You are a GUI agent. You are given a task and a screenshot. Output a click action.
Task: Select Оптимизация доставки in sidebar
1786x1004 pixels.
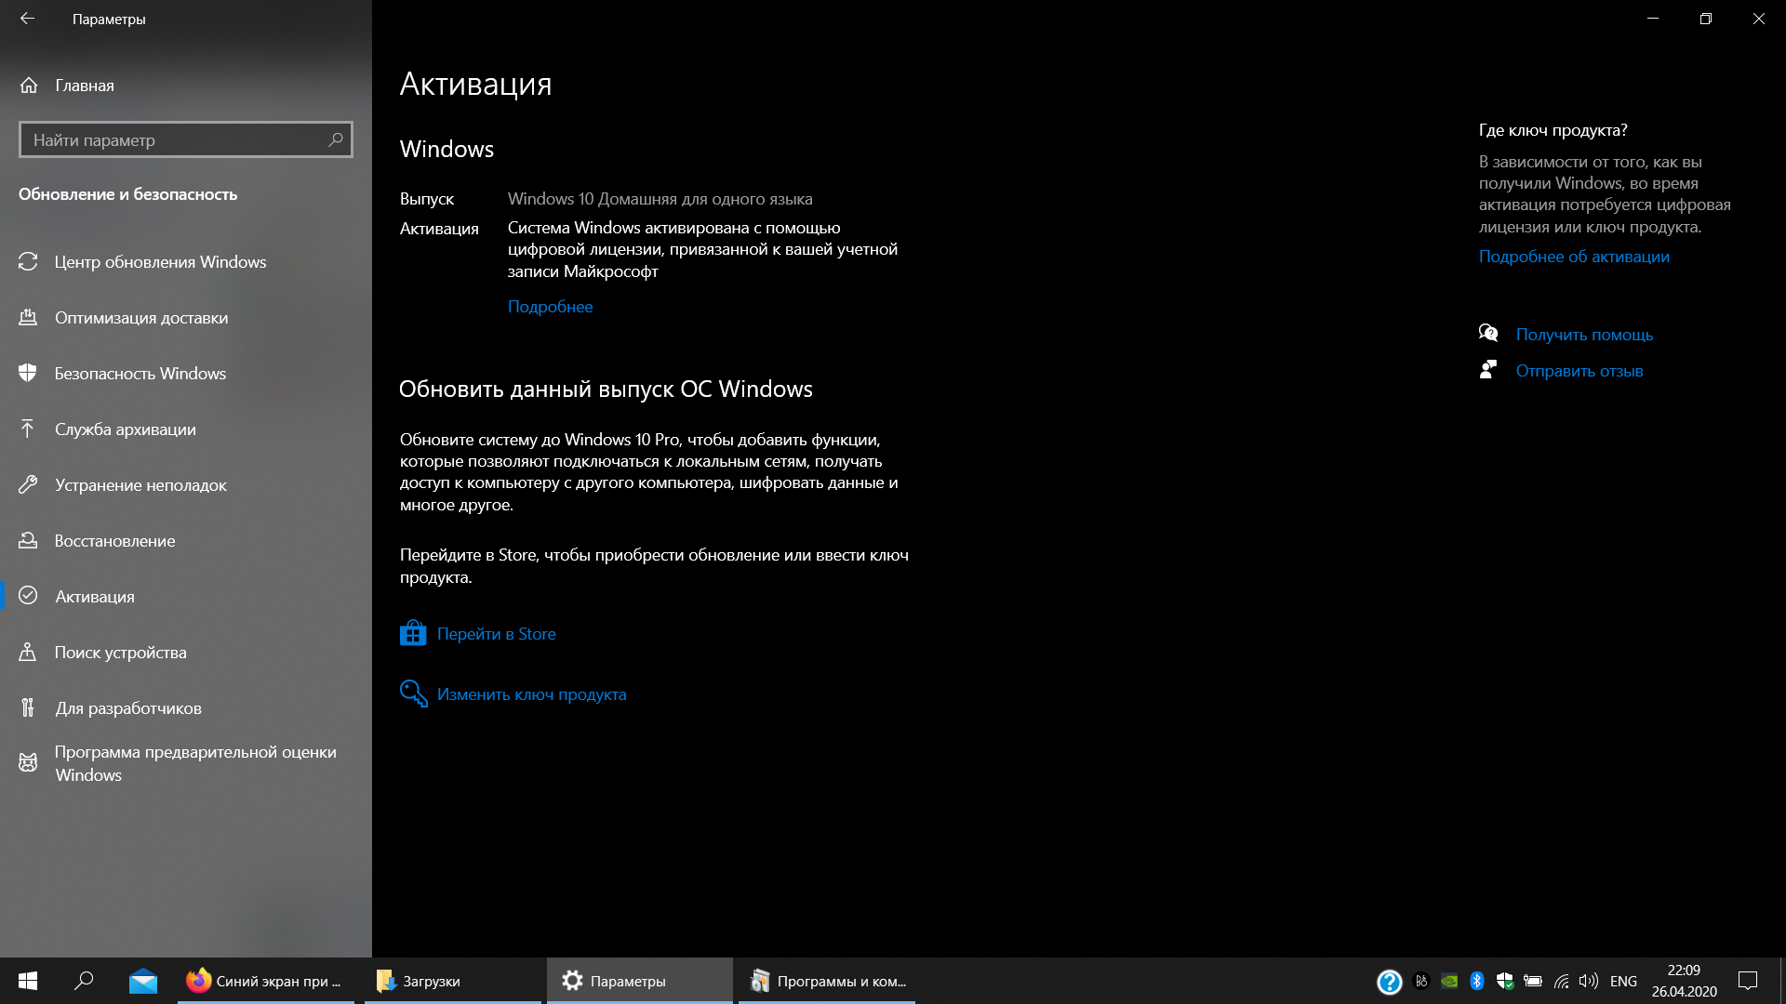[140, 318]
